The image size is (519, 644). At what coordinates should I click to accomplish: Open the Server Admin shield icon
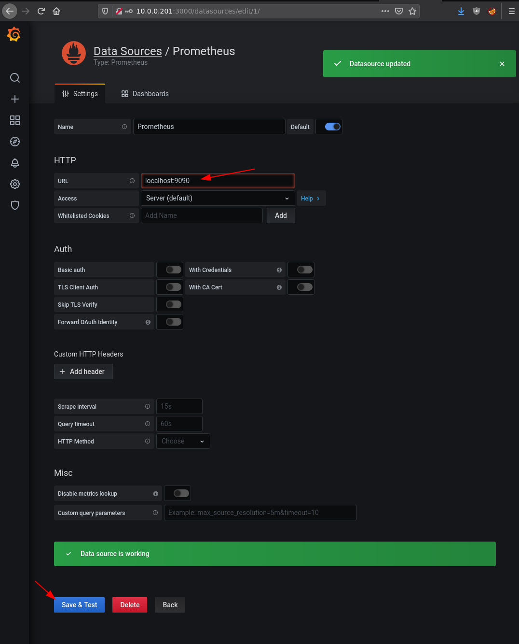click(15, 205)
